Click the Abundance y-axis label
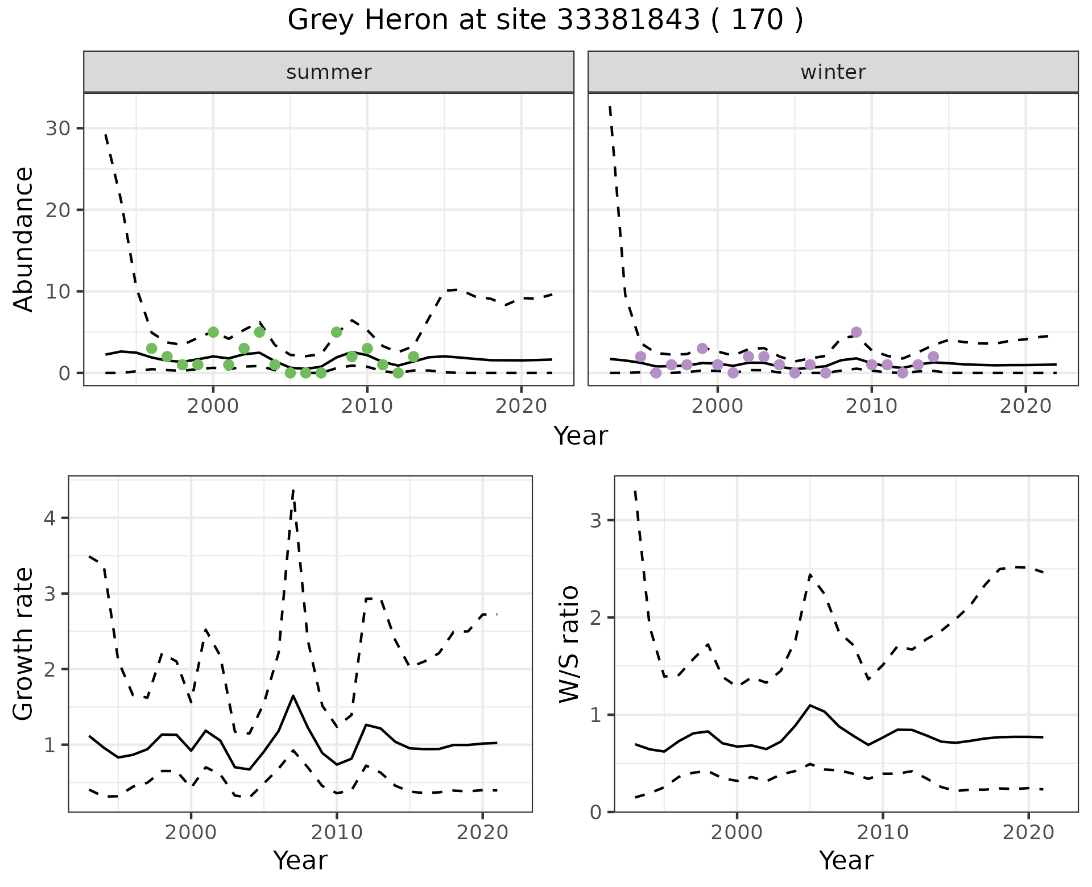The height and width of the screenshot is (887, 1092). (x=23, y=239)
